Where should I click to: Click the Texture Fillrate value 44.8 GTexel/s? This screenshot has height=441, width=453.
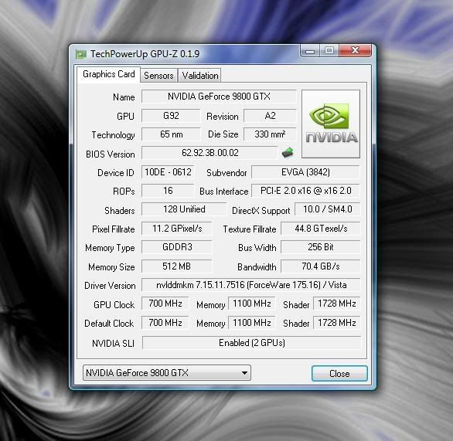click(321, 229)
